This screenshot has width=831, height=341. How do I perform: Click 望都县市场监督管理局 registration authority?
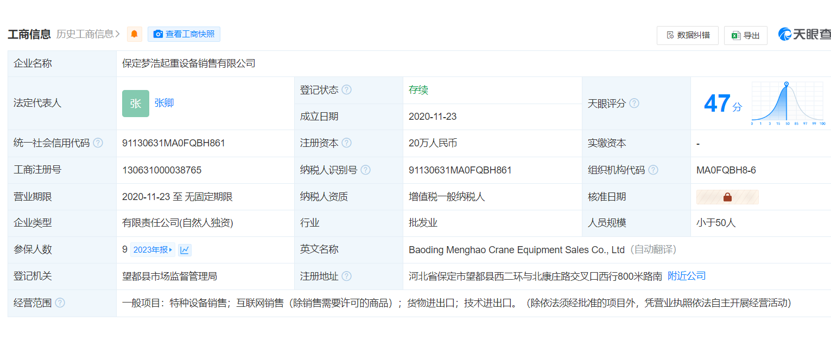pyautogui.click(x=170, y=276)
